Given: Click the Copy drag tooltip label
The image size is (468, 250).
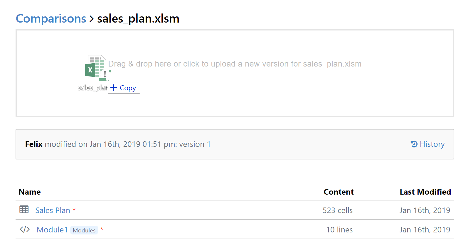Looking at the screenshot, I should (x=128, y=88).
